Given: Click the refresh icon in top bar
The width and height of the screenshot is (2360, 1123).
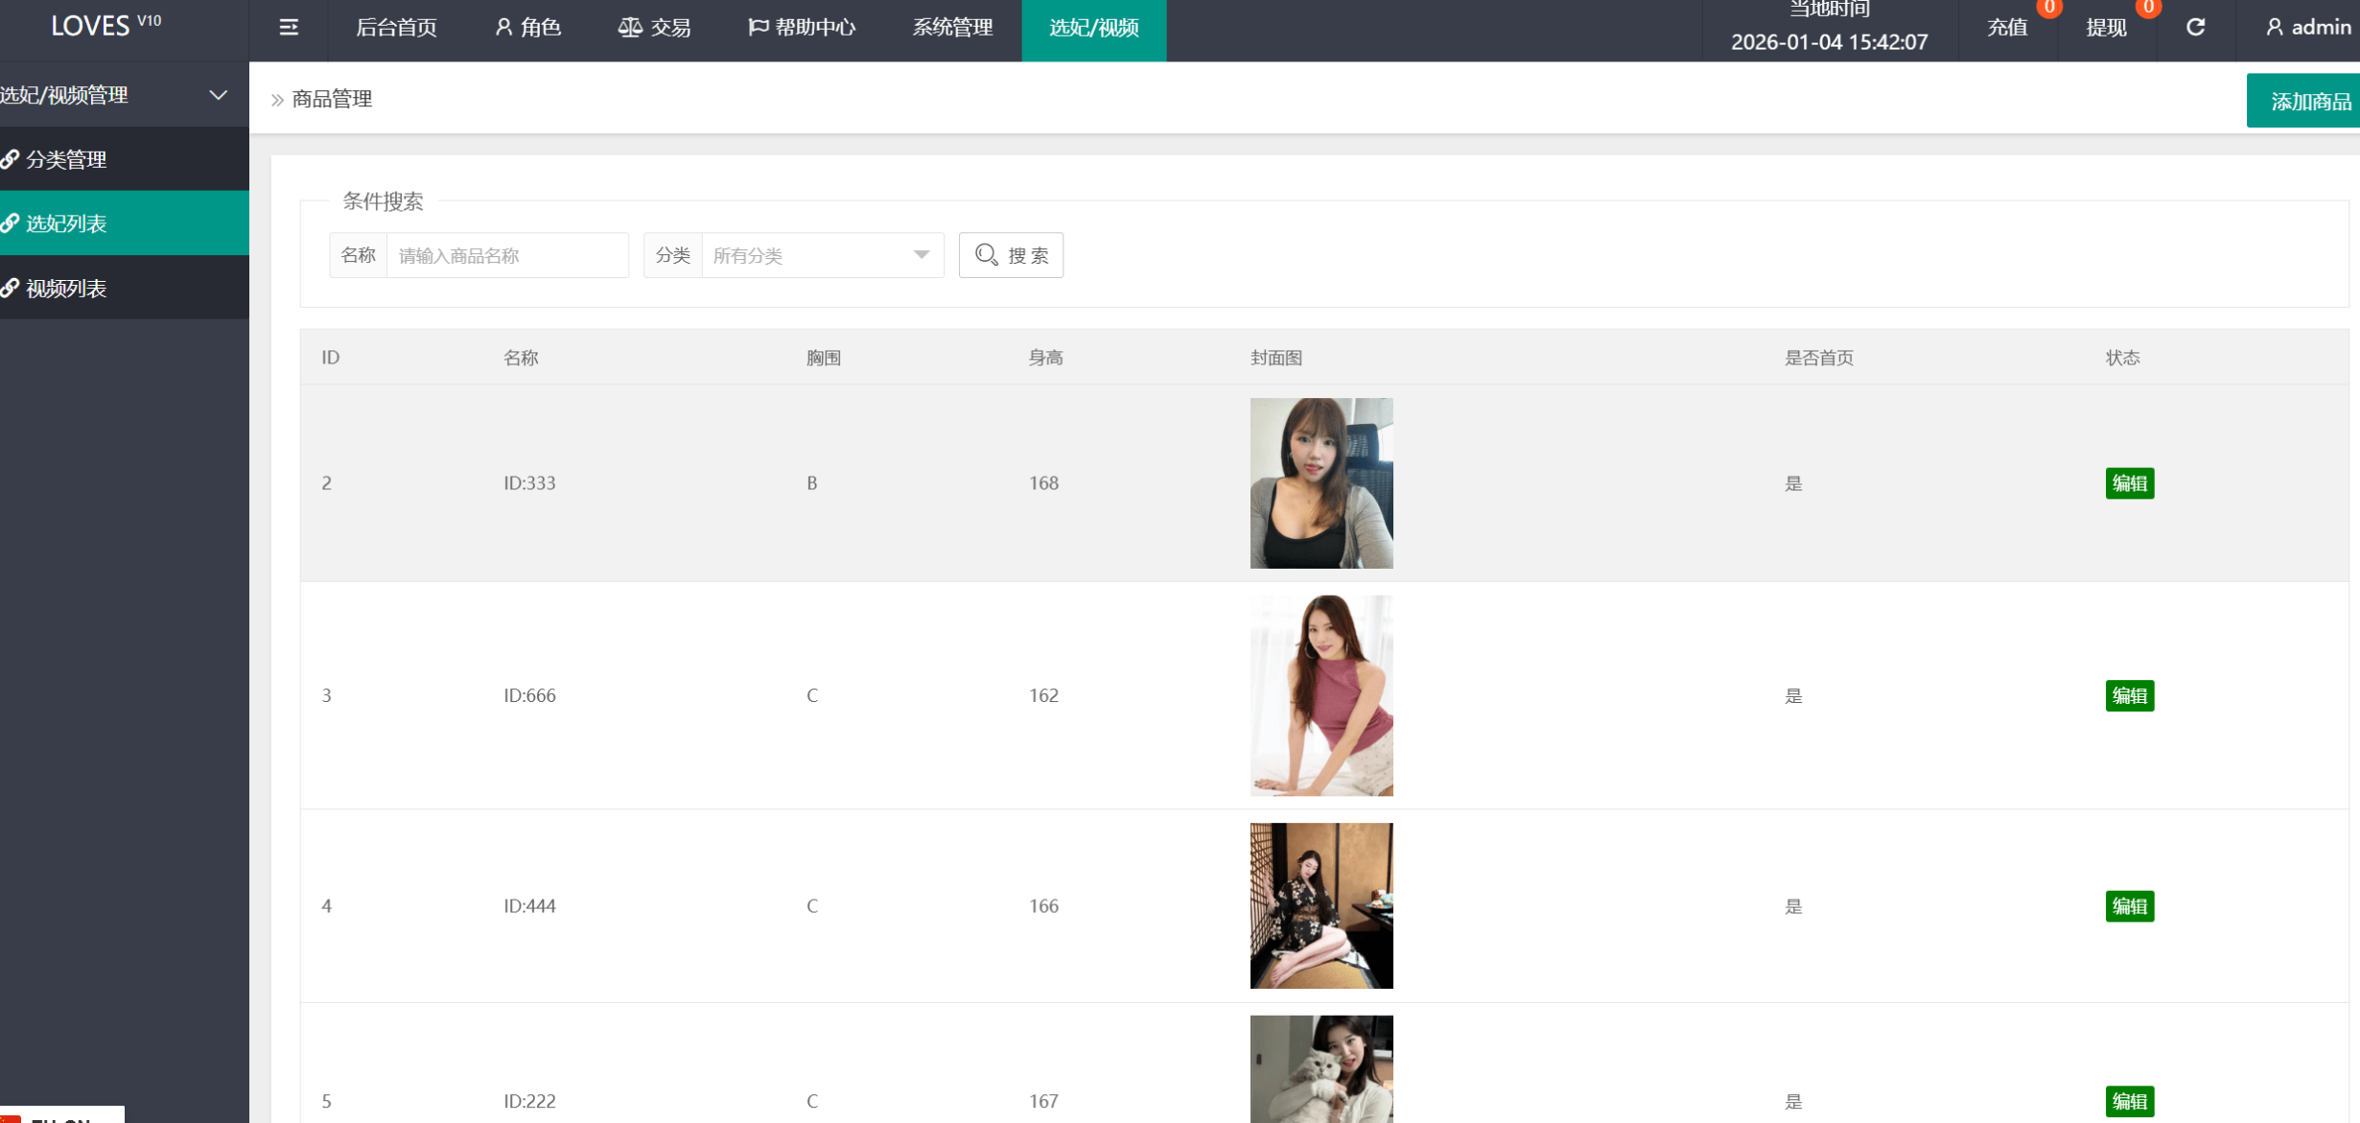Looking at the screenshot, I should (x=2195, y=28).
